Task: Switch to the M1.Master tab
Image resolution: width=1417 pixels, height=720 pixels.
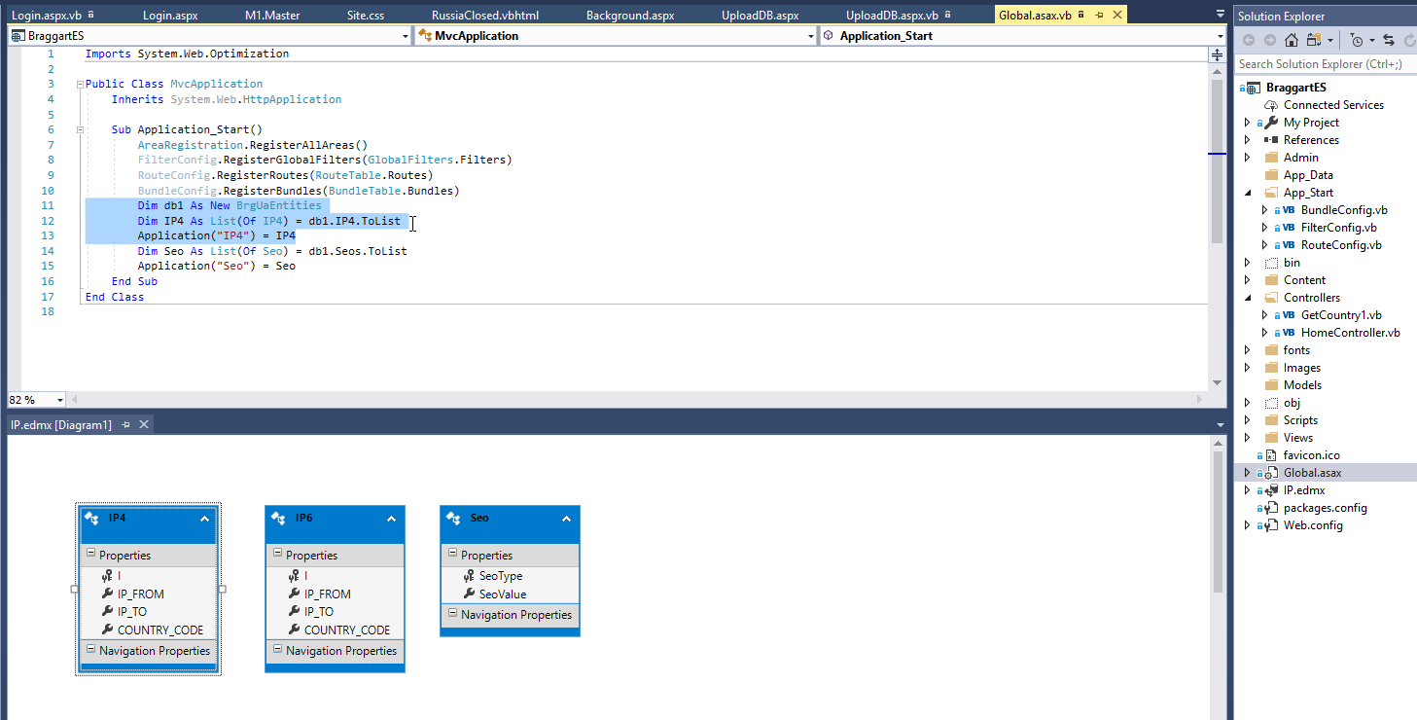Action: tap(272, 16)
